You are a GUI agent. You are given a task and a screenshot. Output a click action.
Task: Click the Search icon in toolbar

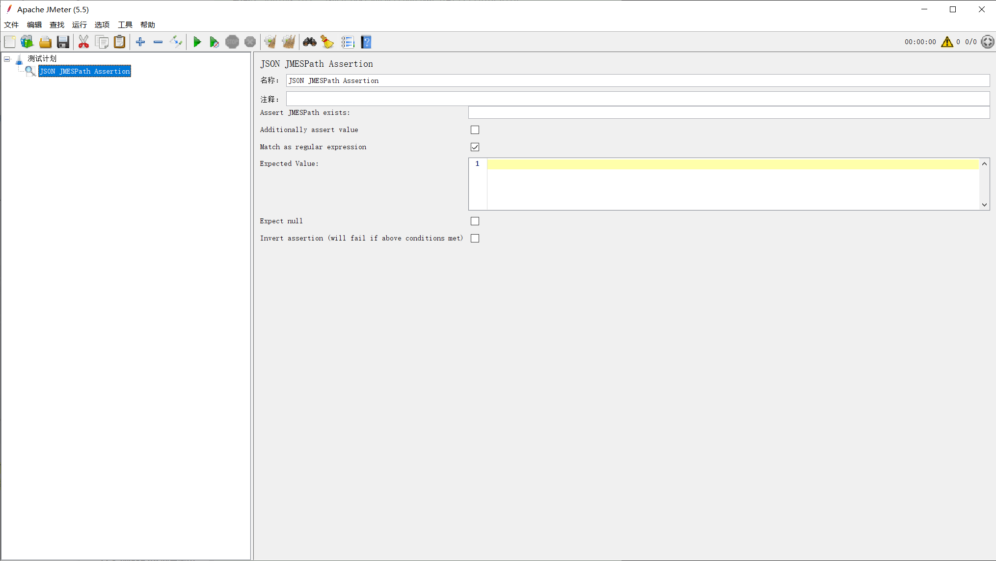click(x=309, y=42)
